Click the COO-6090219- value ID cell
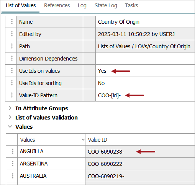Viewport: 195px width, 185px height. 140,176
